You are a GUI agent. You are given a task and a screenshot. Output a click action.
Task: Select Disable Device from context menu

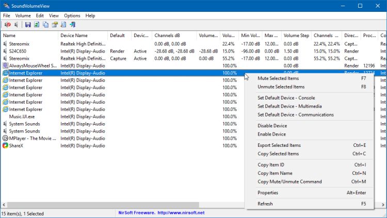(272, 126)
